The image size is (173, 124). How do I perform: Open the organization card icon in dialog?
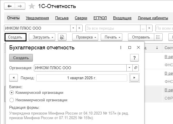coord(136,68)
